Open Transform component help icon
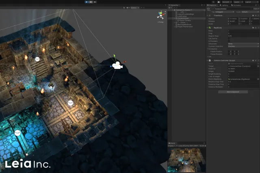Viewport: 260px width, 173px height. 253,15
